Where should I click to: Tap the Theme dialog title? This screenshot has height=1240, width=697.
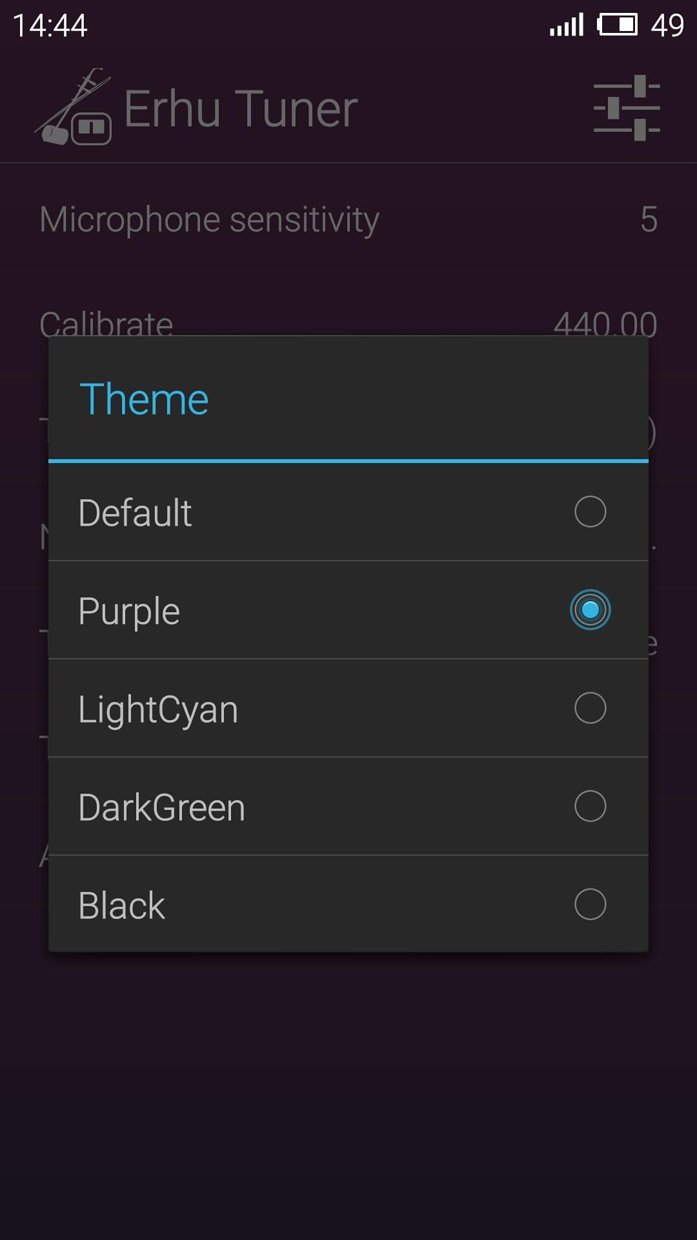(144, 399)
